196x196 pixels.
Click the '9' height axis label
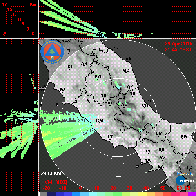pyautogui.click(x=23, y=24)
